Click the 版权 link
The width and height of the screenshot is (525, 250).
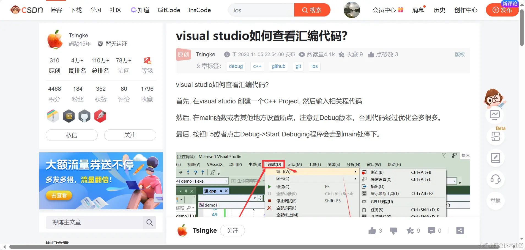click(x=460, y=54)
